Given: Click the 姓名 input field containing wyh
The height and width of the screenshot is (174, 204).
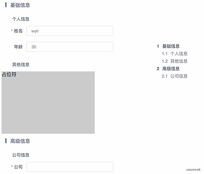Looking at the screenshot, I should click(x=70, y=31).
